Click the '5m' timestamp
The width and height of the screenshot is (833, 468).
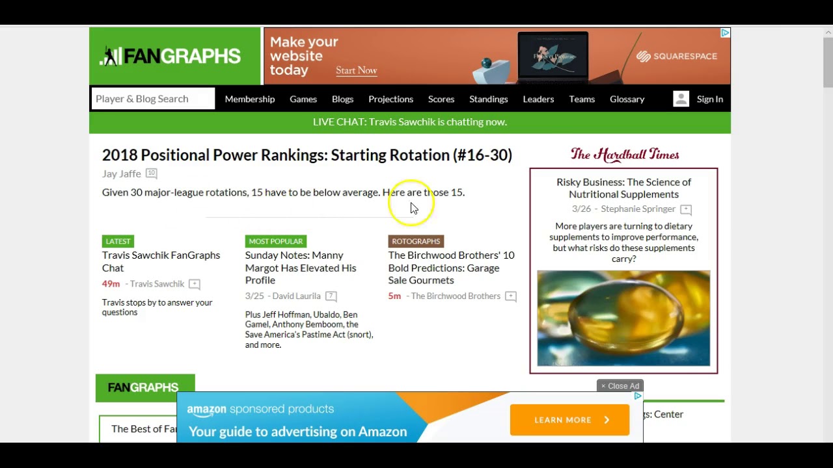394,296
